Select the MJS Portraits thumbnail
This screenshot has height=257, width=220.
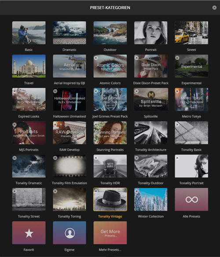[29, 133]
